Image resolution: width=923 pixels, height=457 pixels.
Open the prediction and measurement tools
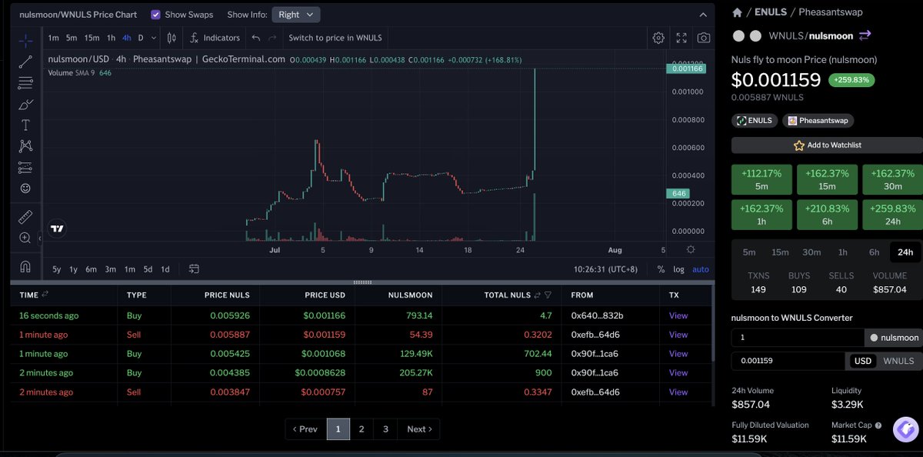[x=25, y=167]
